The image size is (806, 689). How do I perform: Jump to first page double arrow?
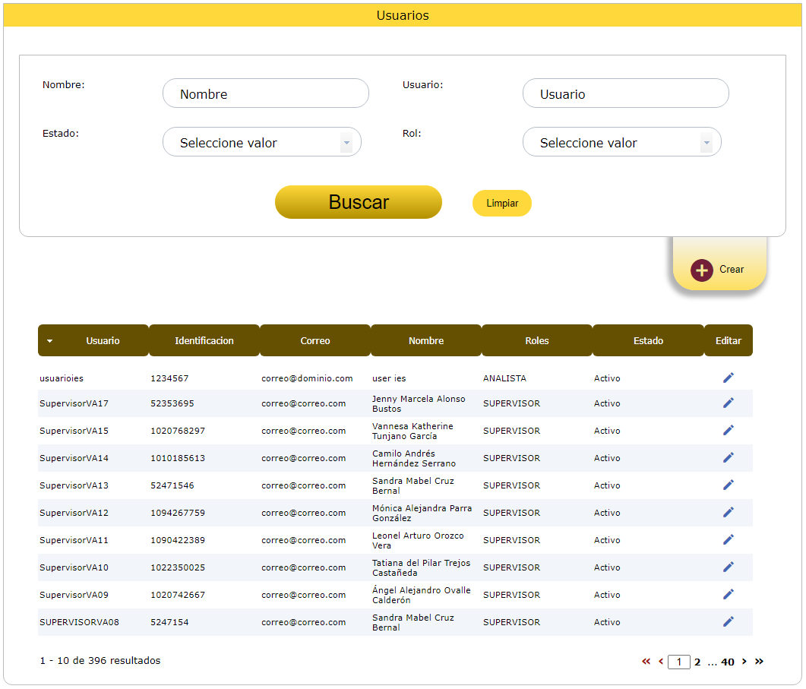pyautogui.click(x=646, y=662)
